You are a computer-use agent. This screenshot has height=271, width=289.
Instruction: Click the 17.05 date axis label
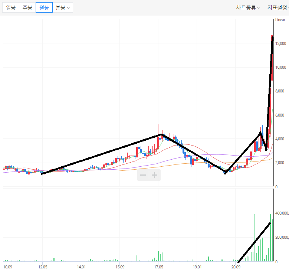coord(158,267)
